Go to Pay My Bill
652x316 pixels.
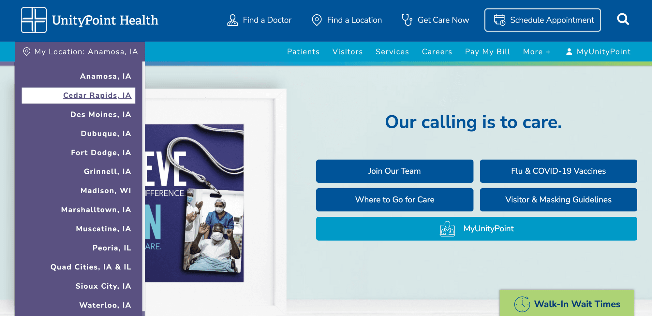tap(487, 52)
